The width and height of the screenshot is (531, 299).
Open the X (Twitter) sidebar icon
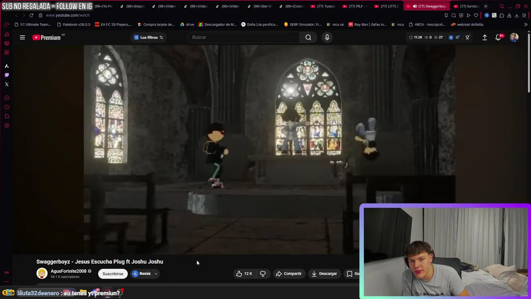(x=7, y=84)
